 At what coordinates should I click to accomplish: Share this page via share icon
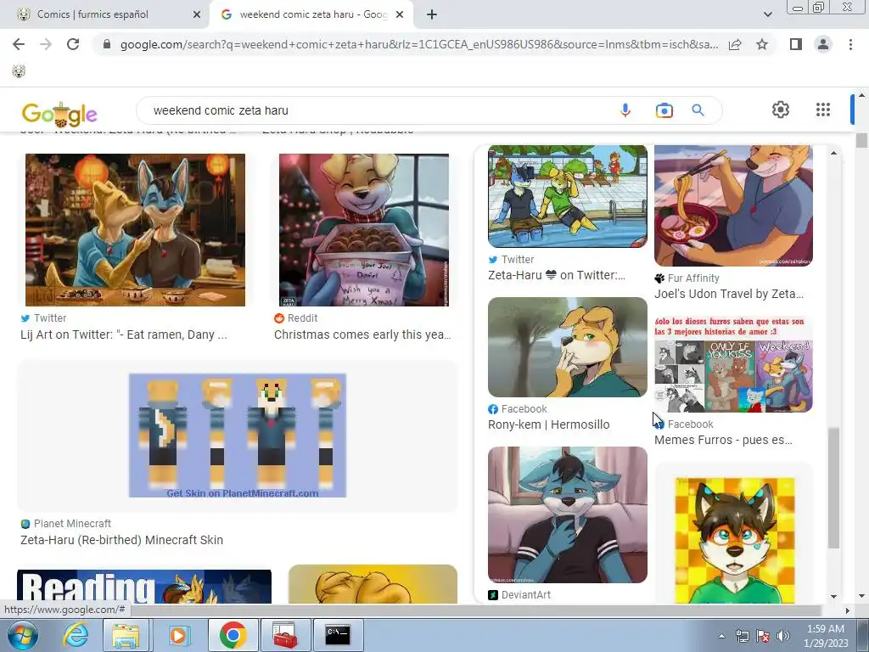pos(735,44)
